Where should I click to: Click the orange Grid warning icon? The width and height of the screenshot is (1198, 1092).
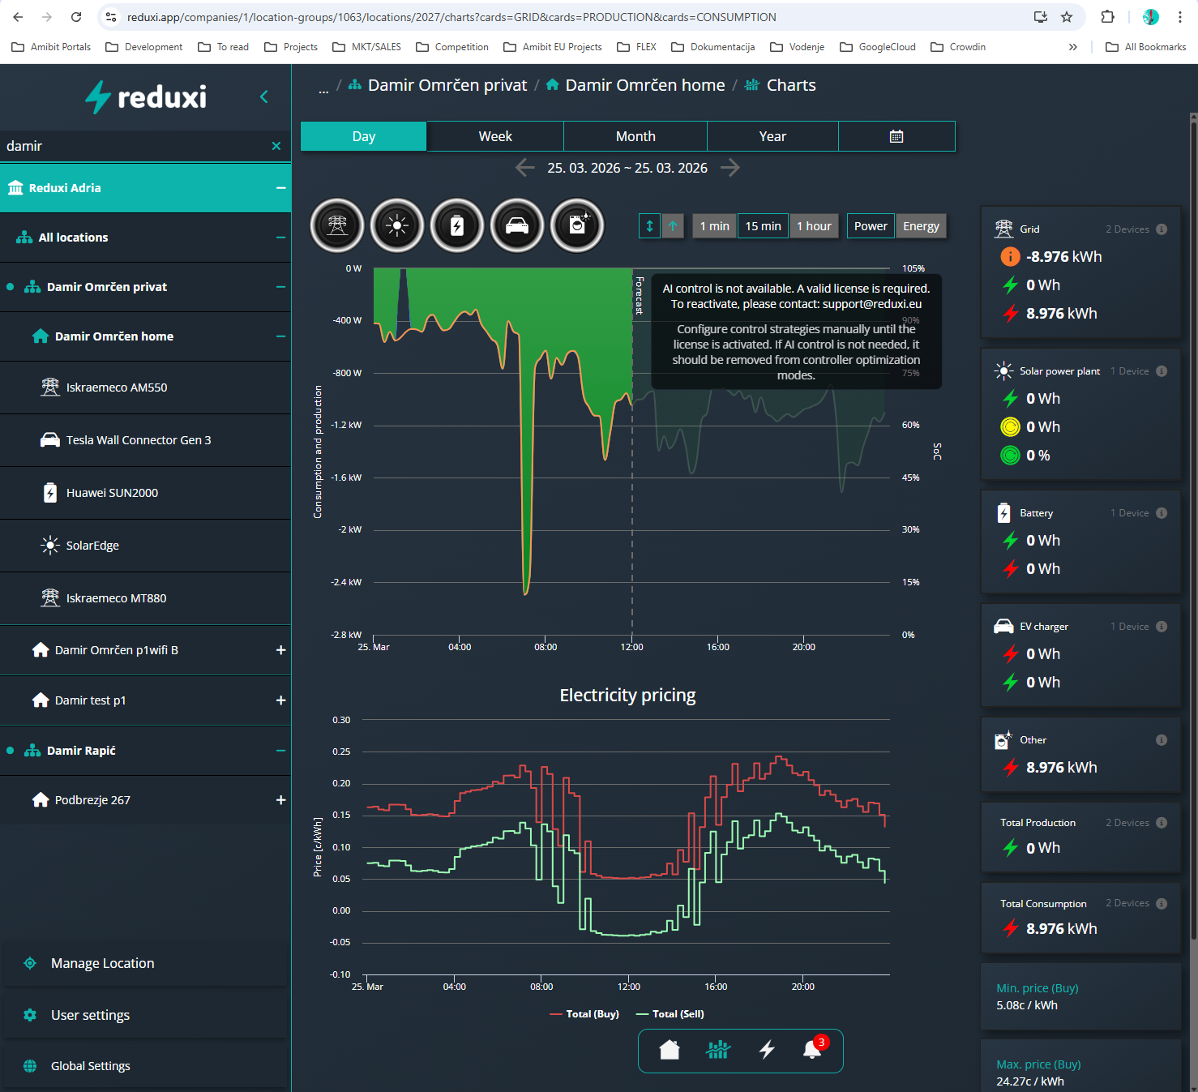[x=1010, y=257]
